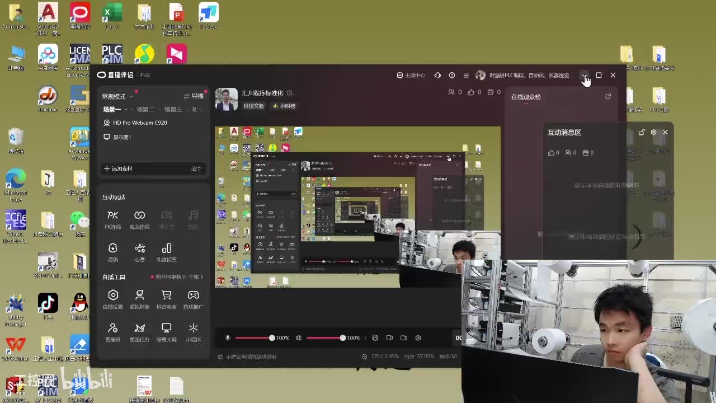
Task: Edit the stream title 汇川程序标准化
Action: [x=289, y=93]
